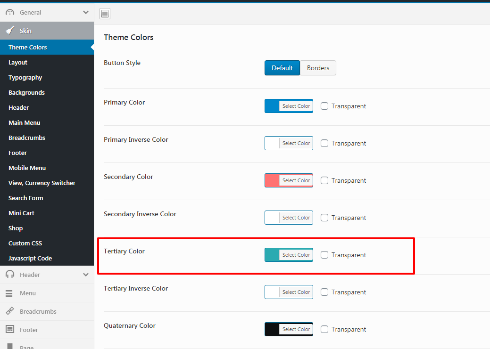
Task: Open Javascript Code settings
Action: [x=47, y=258]
